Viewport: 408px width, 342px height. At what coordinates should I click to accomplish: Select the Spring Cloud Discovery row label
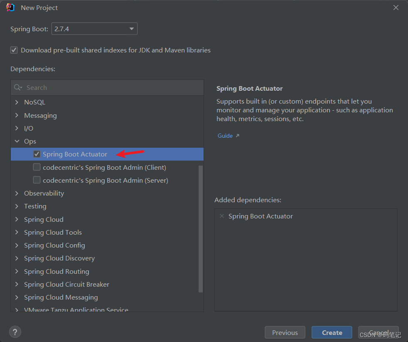coord(59,258)
